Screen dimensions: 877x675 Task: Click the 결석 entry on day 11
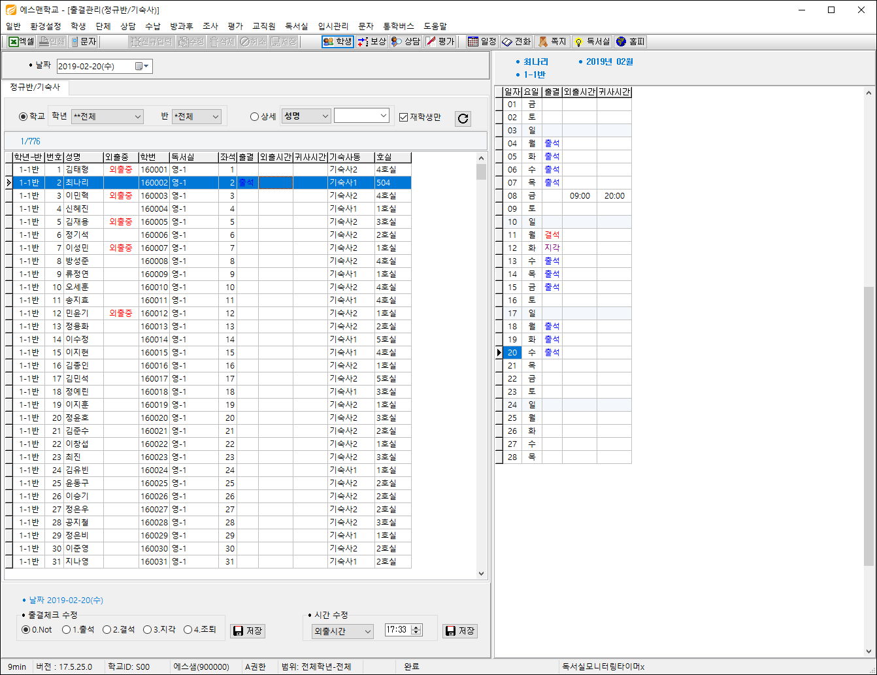click(x=552, y=235)
